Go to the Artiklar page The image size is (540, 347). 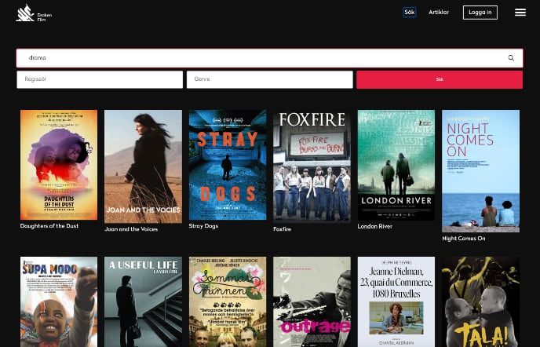point(439,13)
